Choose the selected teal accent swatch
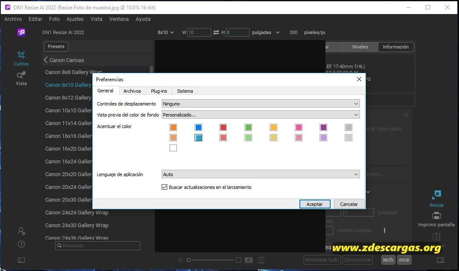This screenshot has width=459, height=271. [x=198, y=137]
